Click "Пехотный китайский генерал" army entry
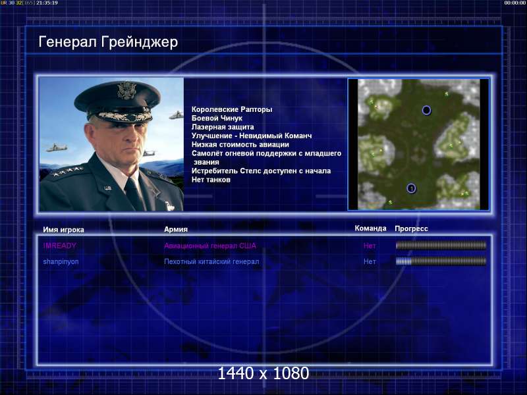This screenshot has height=395, width=527. click(211, 261)
